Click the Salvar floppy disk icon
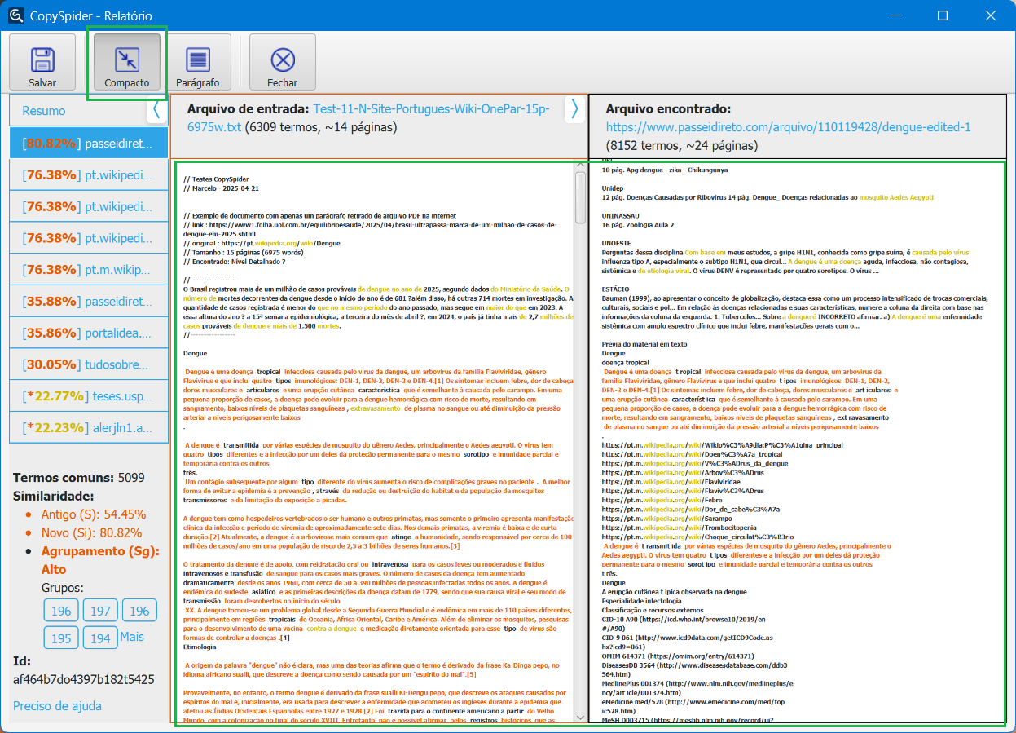 42,60
